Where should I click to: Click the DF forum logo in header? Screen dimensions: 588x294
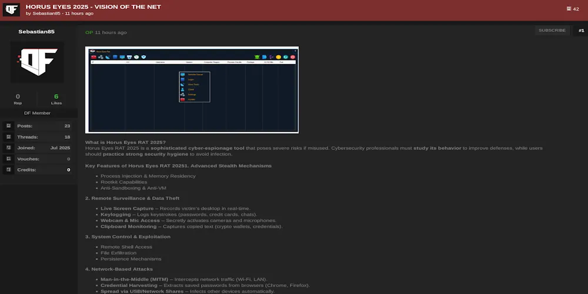[x=11, y=10]
